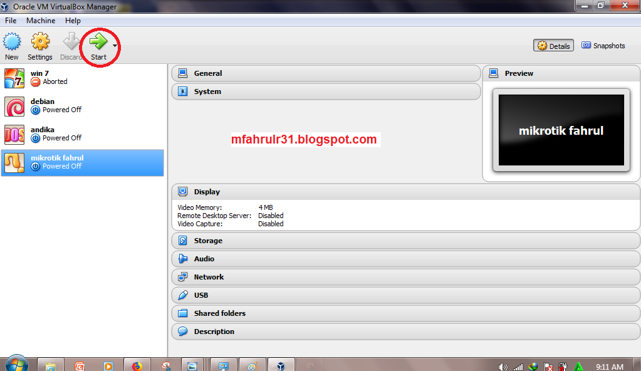Open Firefox from the taskbar
The height and width of the screenshot is (371, 641).
[x=137, y=365]
